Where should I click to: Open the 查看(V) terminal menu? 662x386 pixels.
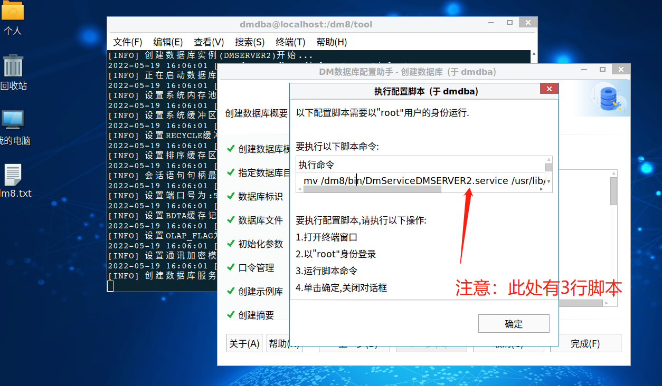tap(209, 42)
